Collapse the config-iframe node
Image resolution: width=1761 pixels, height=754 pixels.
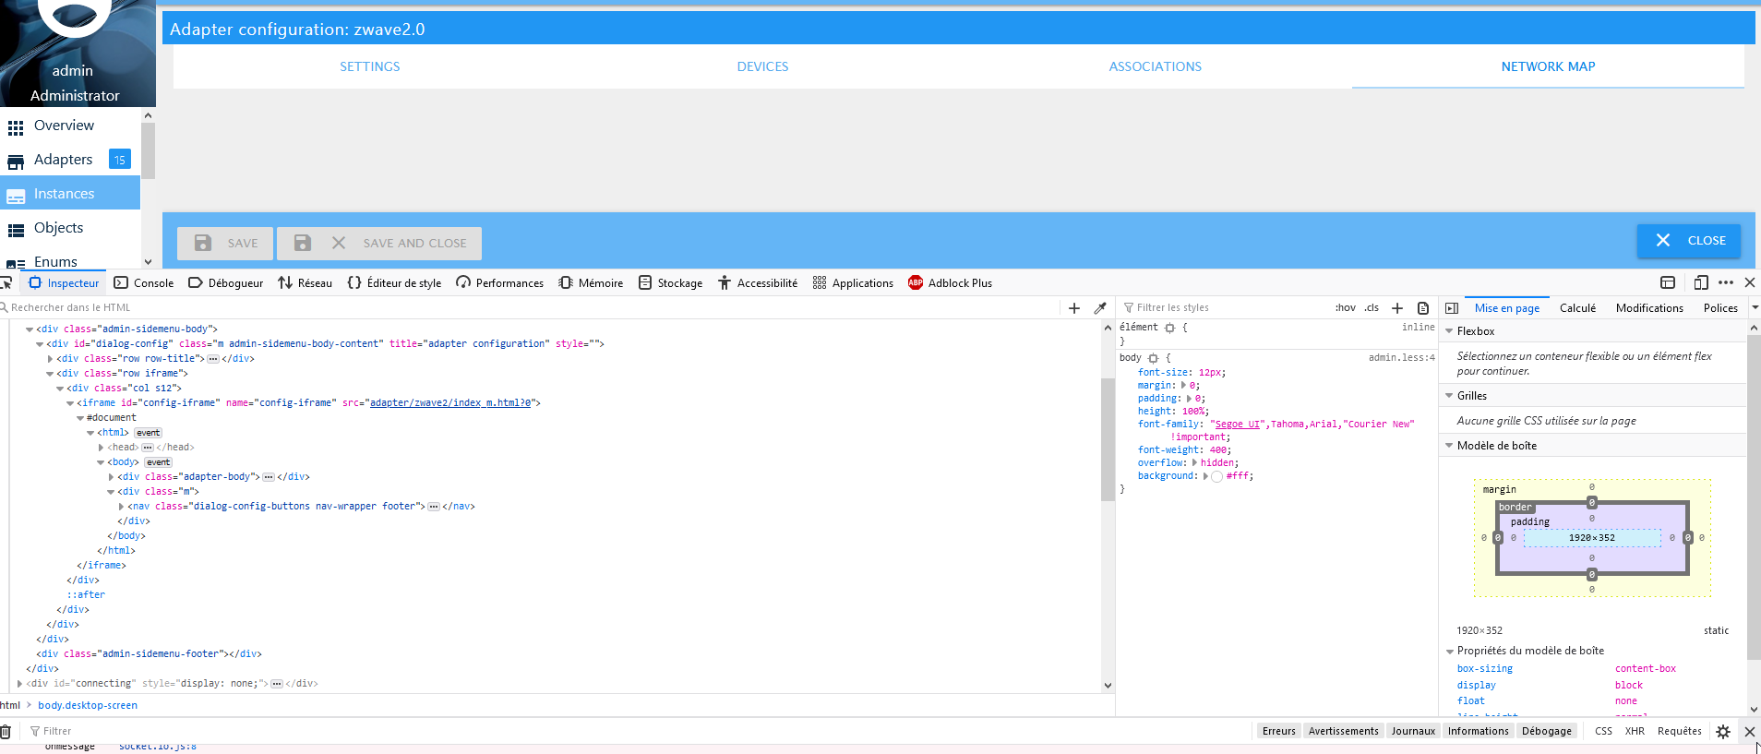pos(70,403)
